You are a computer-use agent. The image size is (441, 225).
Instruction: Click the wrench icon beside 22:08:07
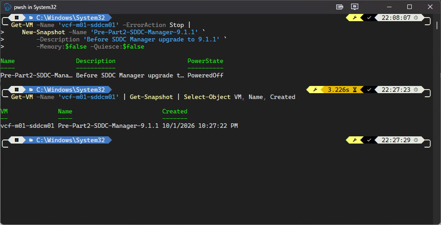pos(355,18)
